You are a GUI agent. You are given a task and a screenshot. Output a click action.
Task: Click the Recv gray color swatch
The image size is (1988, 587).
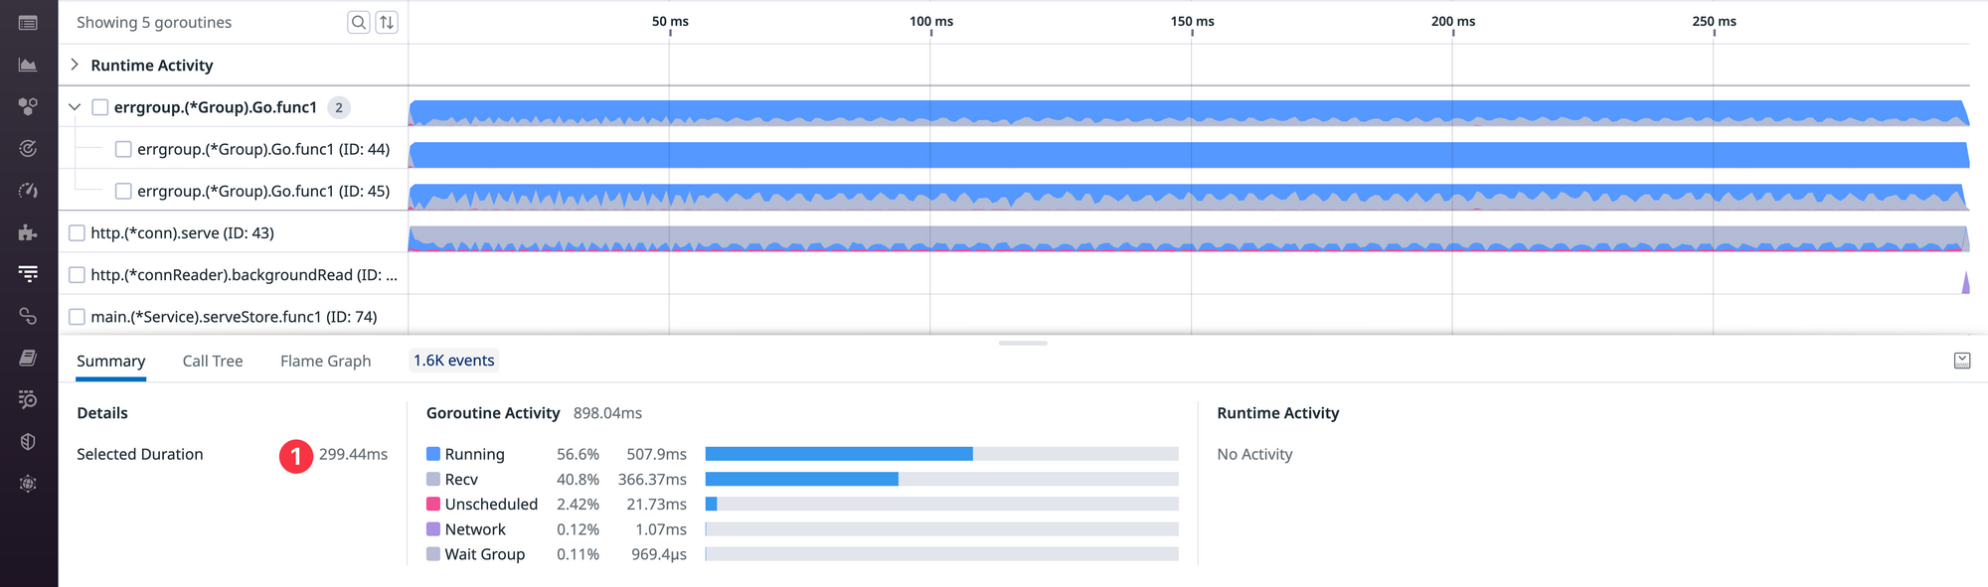[433, 479]
